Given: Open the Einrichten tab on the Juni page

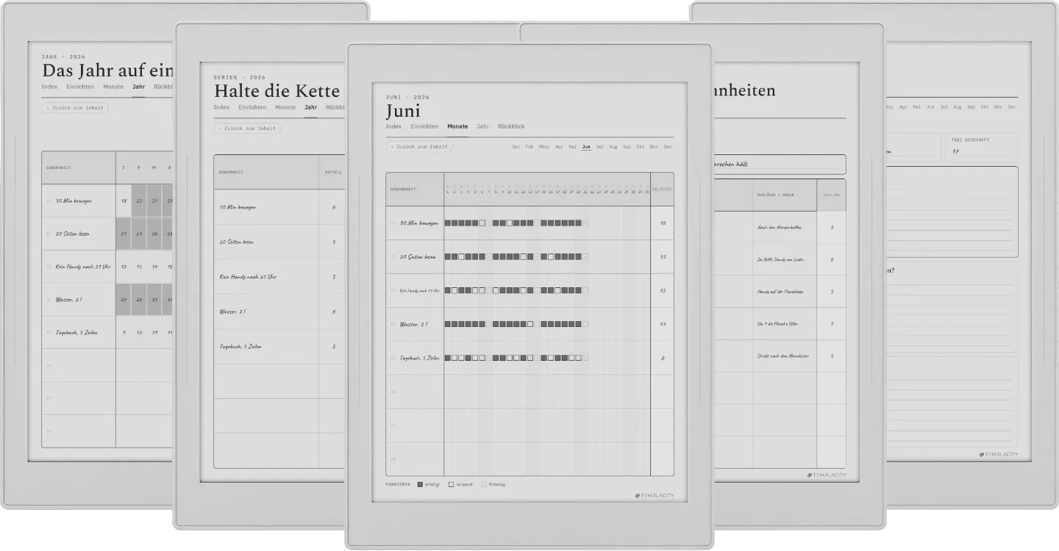Looking at the screenshot, I should 424,126.
